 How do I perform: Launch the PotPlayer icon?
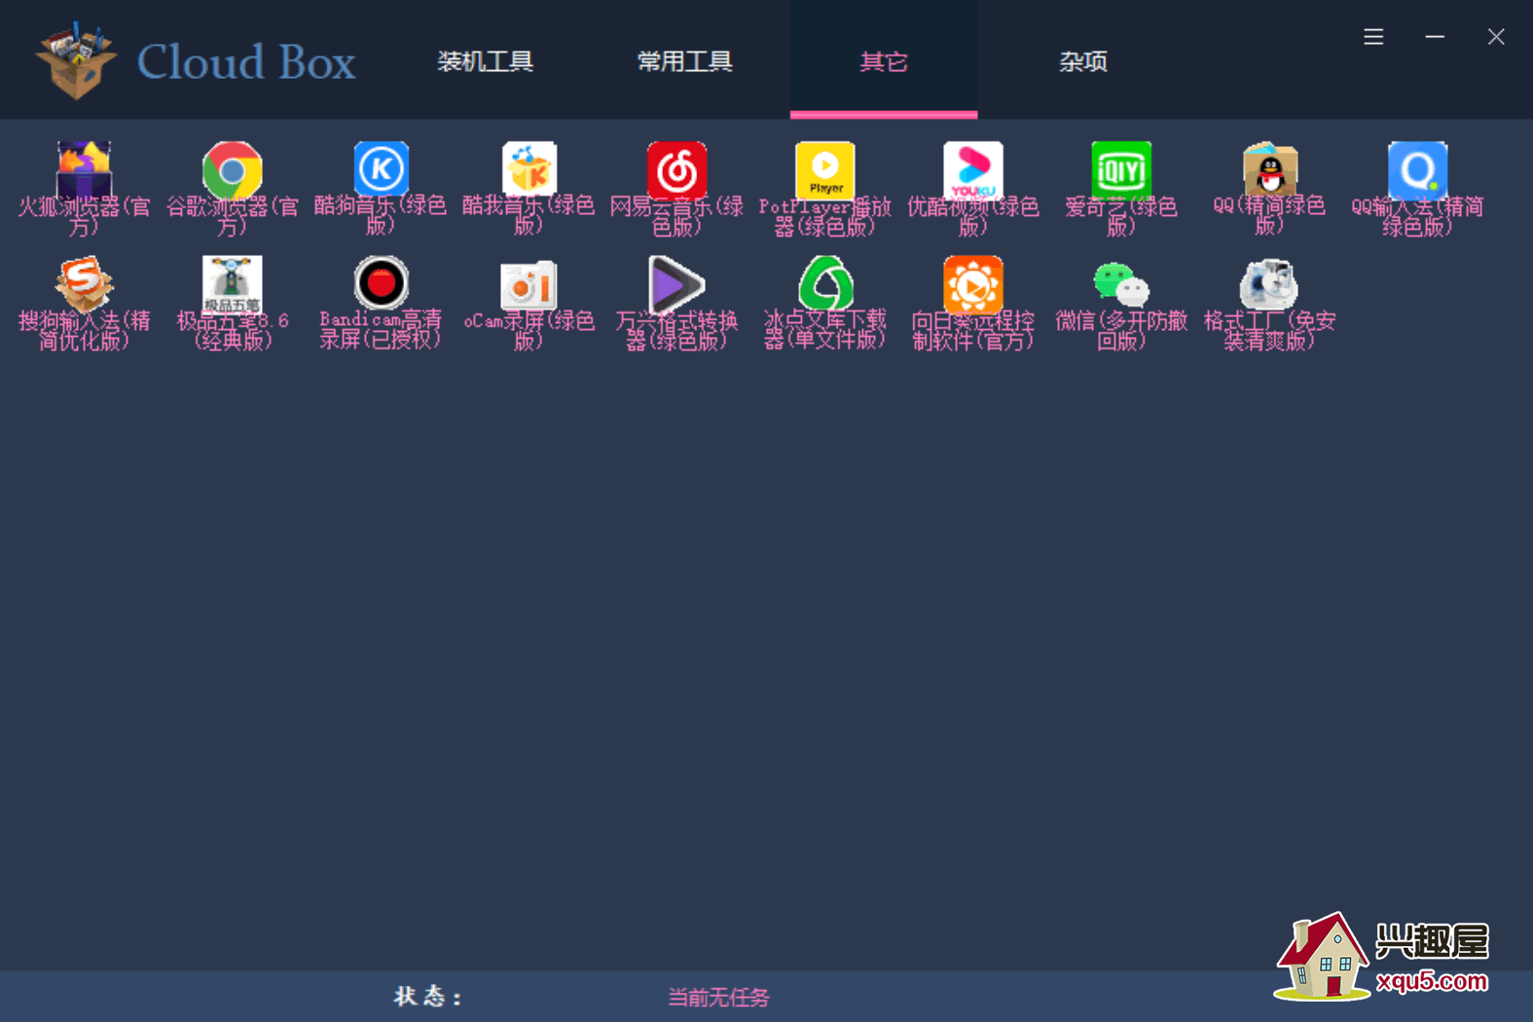pyautogui.click(x=824, y=170)
